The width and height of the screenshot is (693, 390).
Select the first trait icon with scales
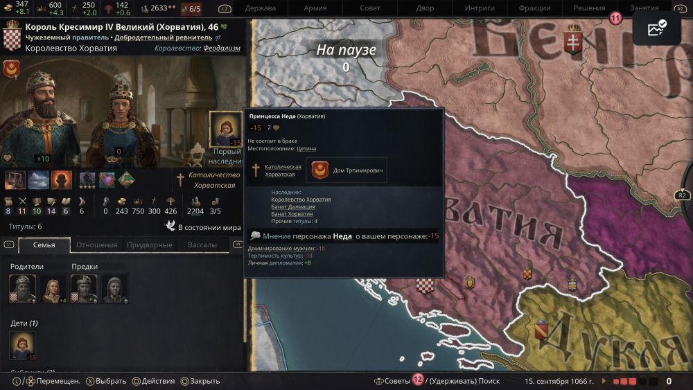coord(15,180)
